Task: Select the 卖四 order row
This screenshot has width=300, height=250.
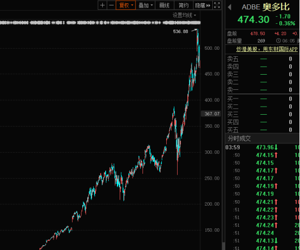Action: click(262, 67)
